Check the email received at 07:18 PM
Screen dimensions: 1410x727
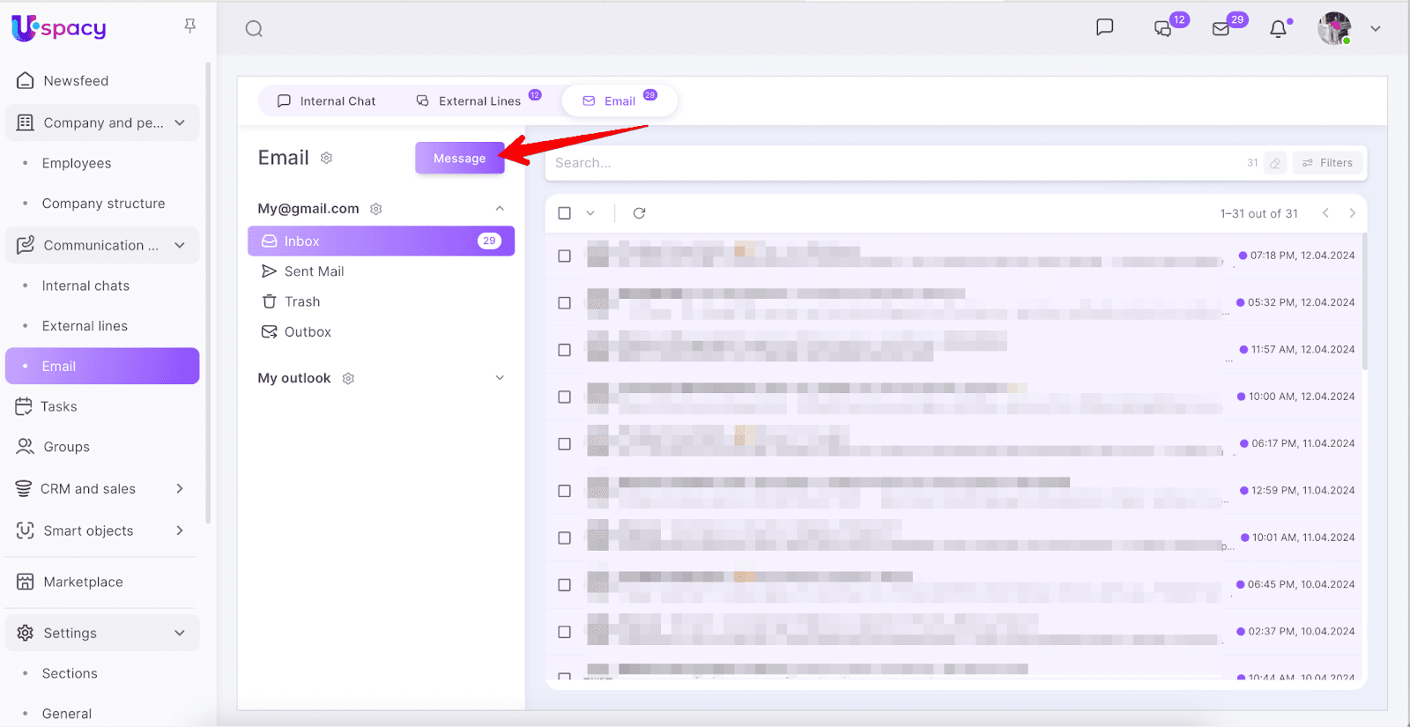(565, 256)
